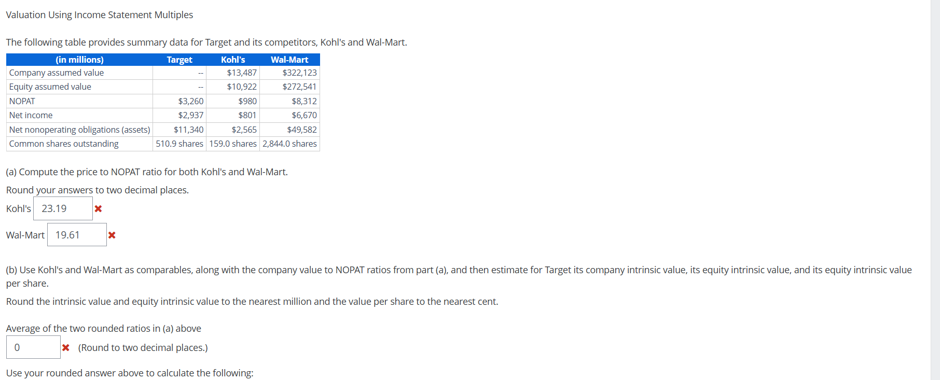The height and width of the screenshot is (380, 940).
Task: Click the Wal-Mart column header
Action: pos(289,60)
